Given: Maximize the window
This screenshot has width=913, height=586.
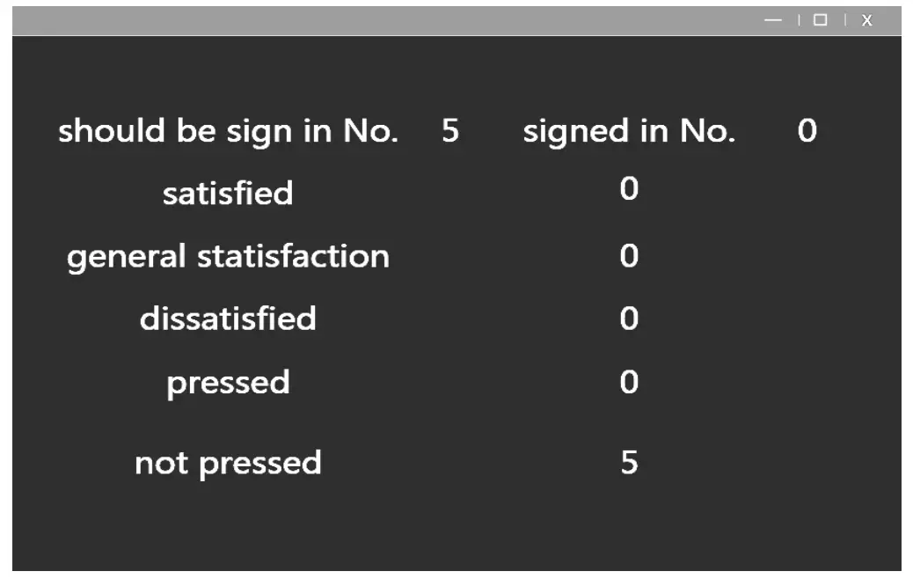Looking at the screenshot, I should coord(821,20).
